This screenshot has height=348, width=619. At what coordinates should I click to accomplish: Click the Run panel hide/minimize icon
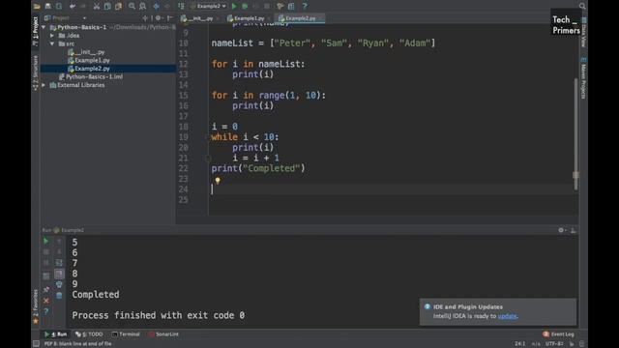pyautogui.click(x=573, y=230)
